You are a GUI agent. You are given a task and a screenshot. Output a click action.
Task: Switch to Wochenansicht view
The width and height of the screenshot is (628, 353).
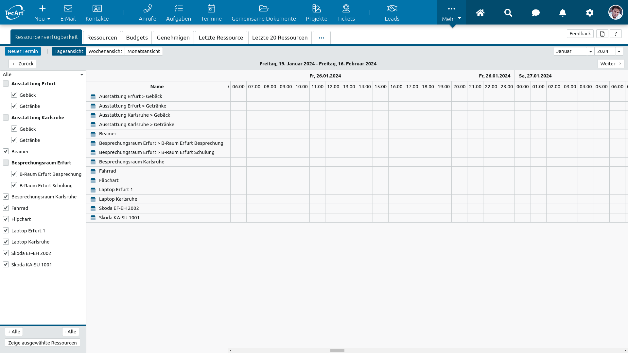pos(105,51)
